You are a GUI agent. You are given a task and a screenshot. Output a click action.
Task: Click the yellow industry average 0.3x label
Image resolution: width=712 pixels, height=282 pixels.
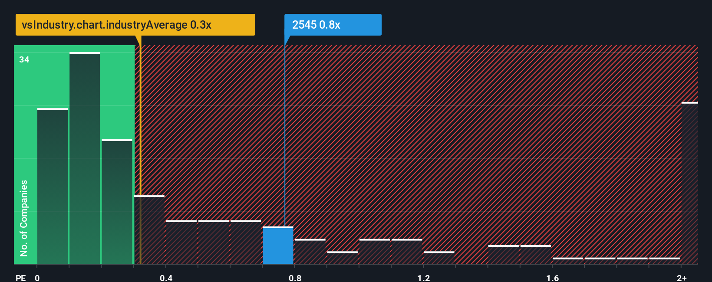pyautogui.click(x=135, y=25)
